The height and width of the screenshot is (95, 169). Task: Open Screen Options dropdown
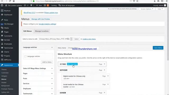147,9
